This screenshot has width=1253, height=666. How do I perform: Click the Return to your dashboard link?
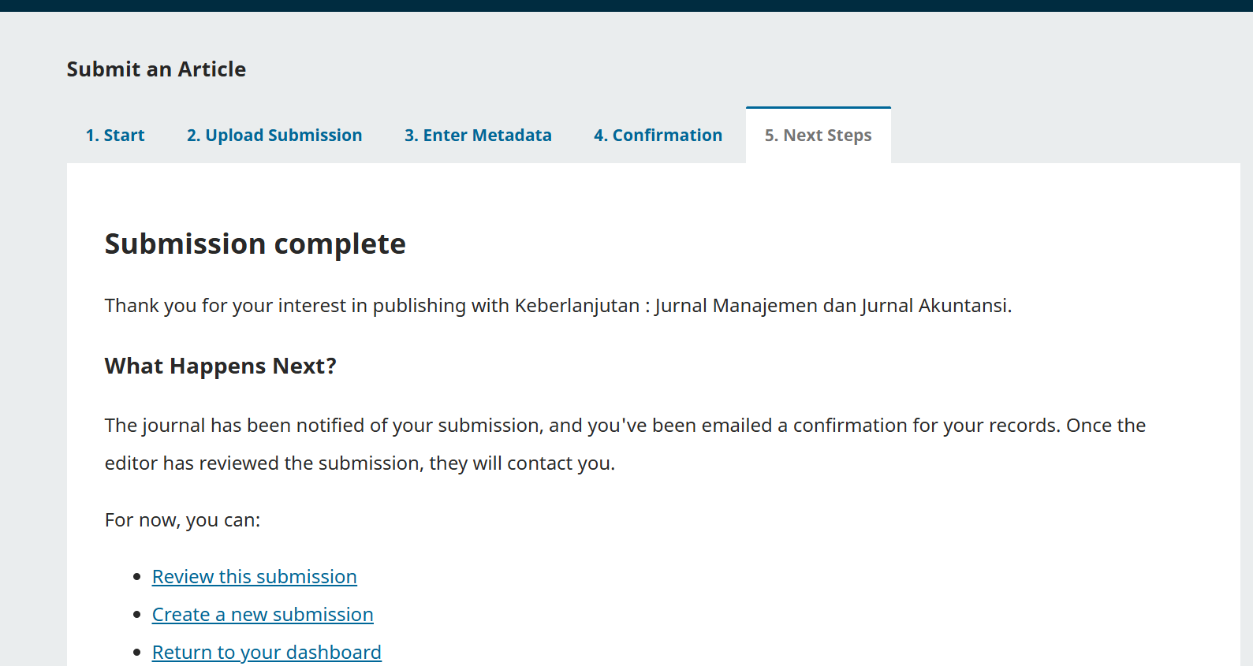pos(267,653)
